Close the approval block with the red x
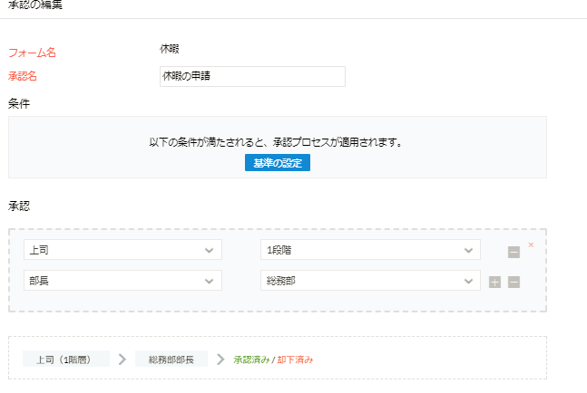 coord(531,244)
